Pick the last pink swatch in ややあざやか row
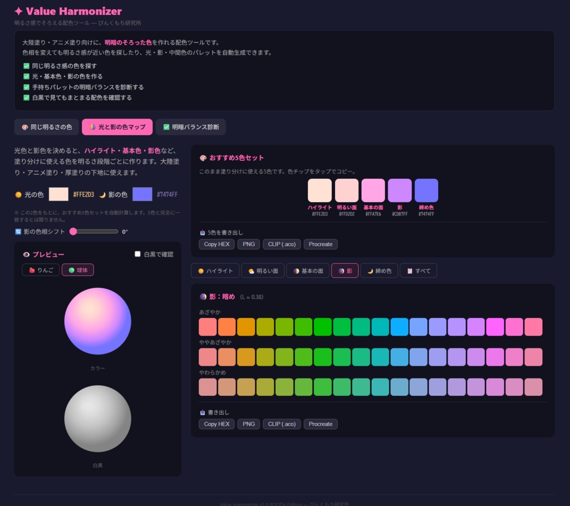570x506 pixels. [533, 357]
